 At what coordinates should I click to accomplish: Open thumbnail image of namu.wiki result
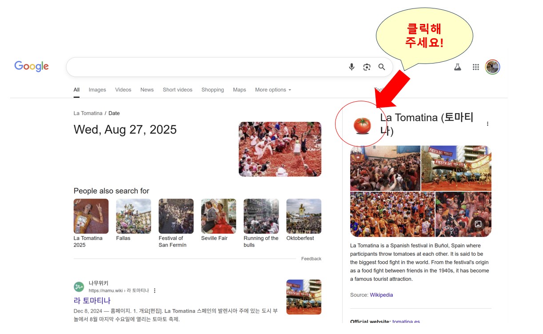pos(304,297)
